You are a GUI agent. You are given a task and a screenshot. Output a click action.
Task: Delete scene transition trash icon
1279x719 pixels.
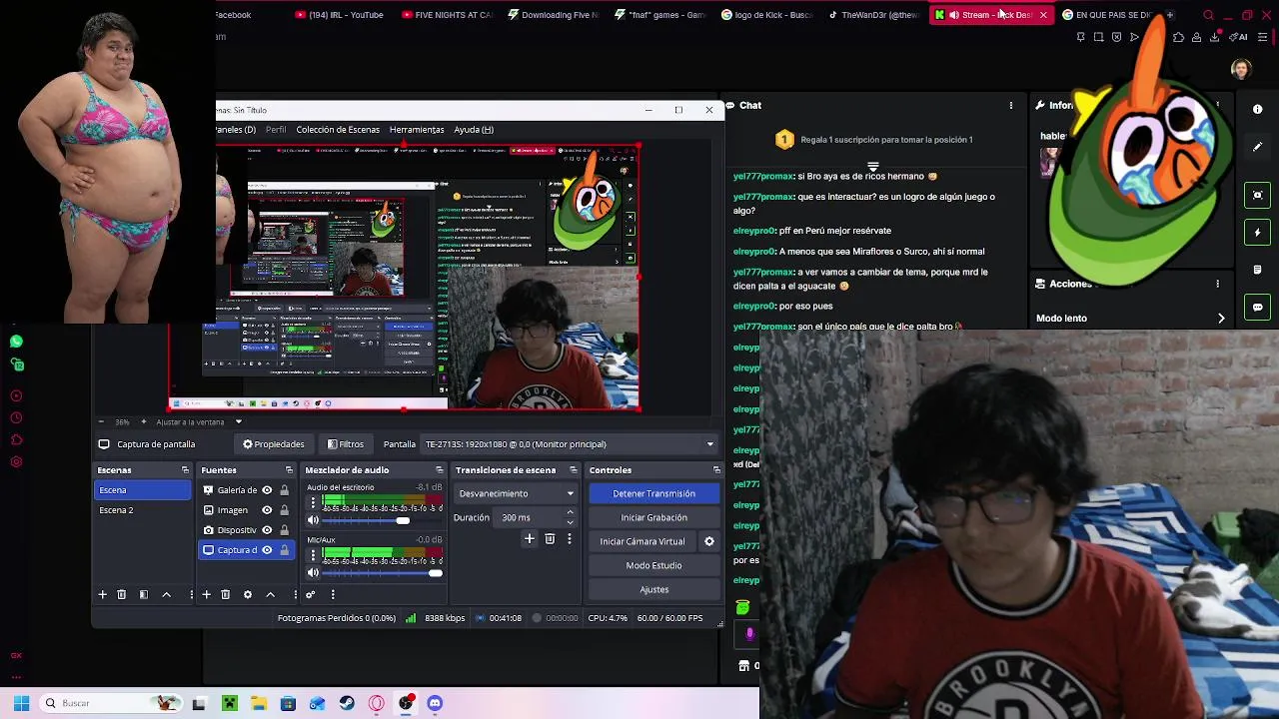[x=550, y=539]
